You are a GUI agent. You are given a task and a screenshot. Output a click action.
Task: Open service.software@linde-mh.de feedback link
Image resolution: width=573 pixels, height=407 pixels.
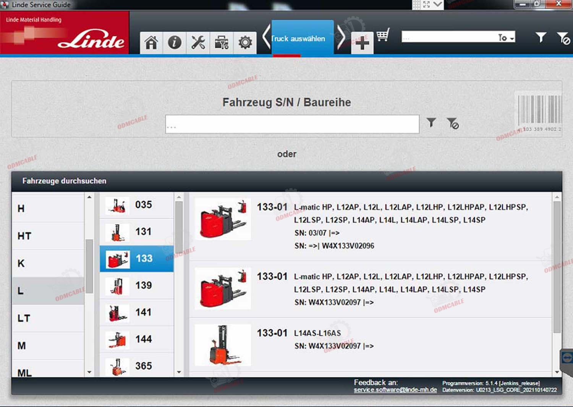pyautogui.click(x=395, y=390)
